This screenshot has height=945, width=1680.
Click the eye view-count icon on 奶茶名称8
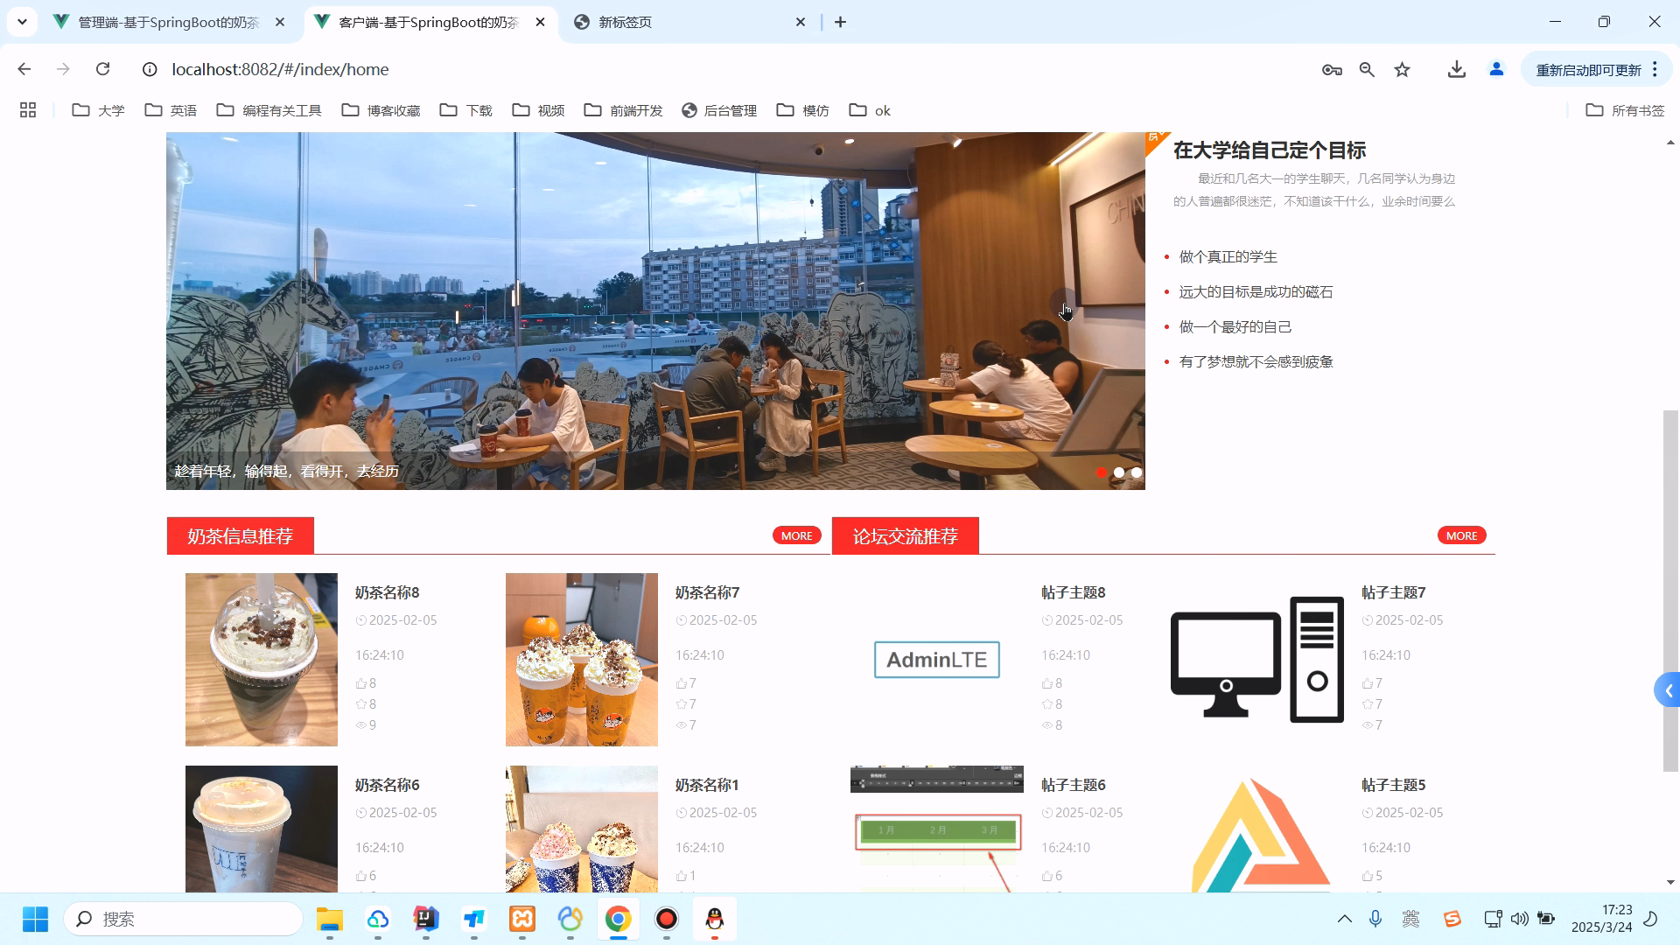[x=362, y=724]
